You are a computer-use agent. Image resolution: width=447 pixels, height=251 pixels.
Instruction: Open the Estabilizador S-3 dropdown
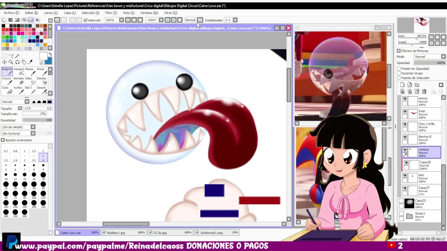click(x=235, y=20)
